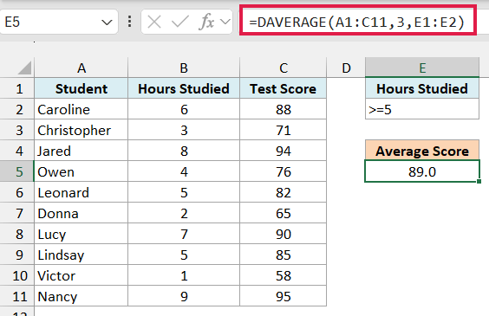Select the Christopher cell
The image size is (489, 316).
[81, 131]
